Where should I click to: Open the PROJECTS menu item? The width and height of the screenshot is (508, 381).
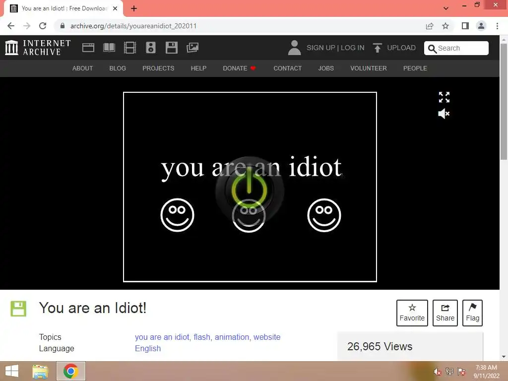[158, 68]
